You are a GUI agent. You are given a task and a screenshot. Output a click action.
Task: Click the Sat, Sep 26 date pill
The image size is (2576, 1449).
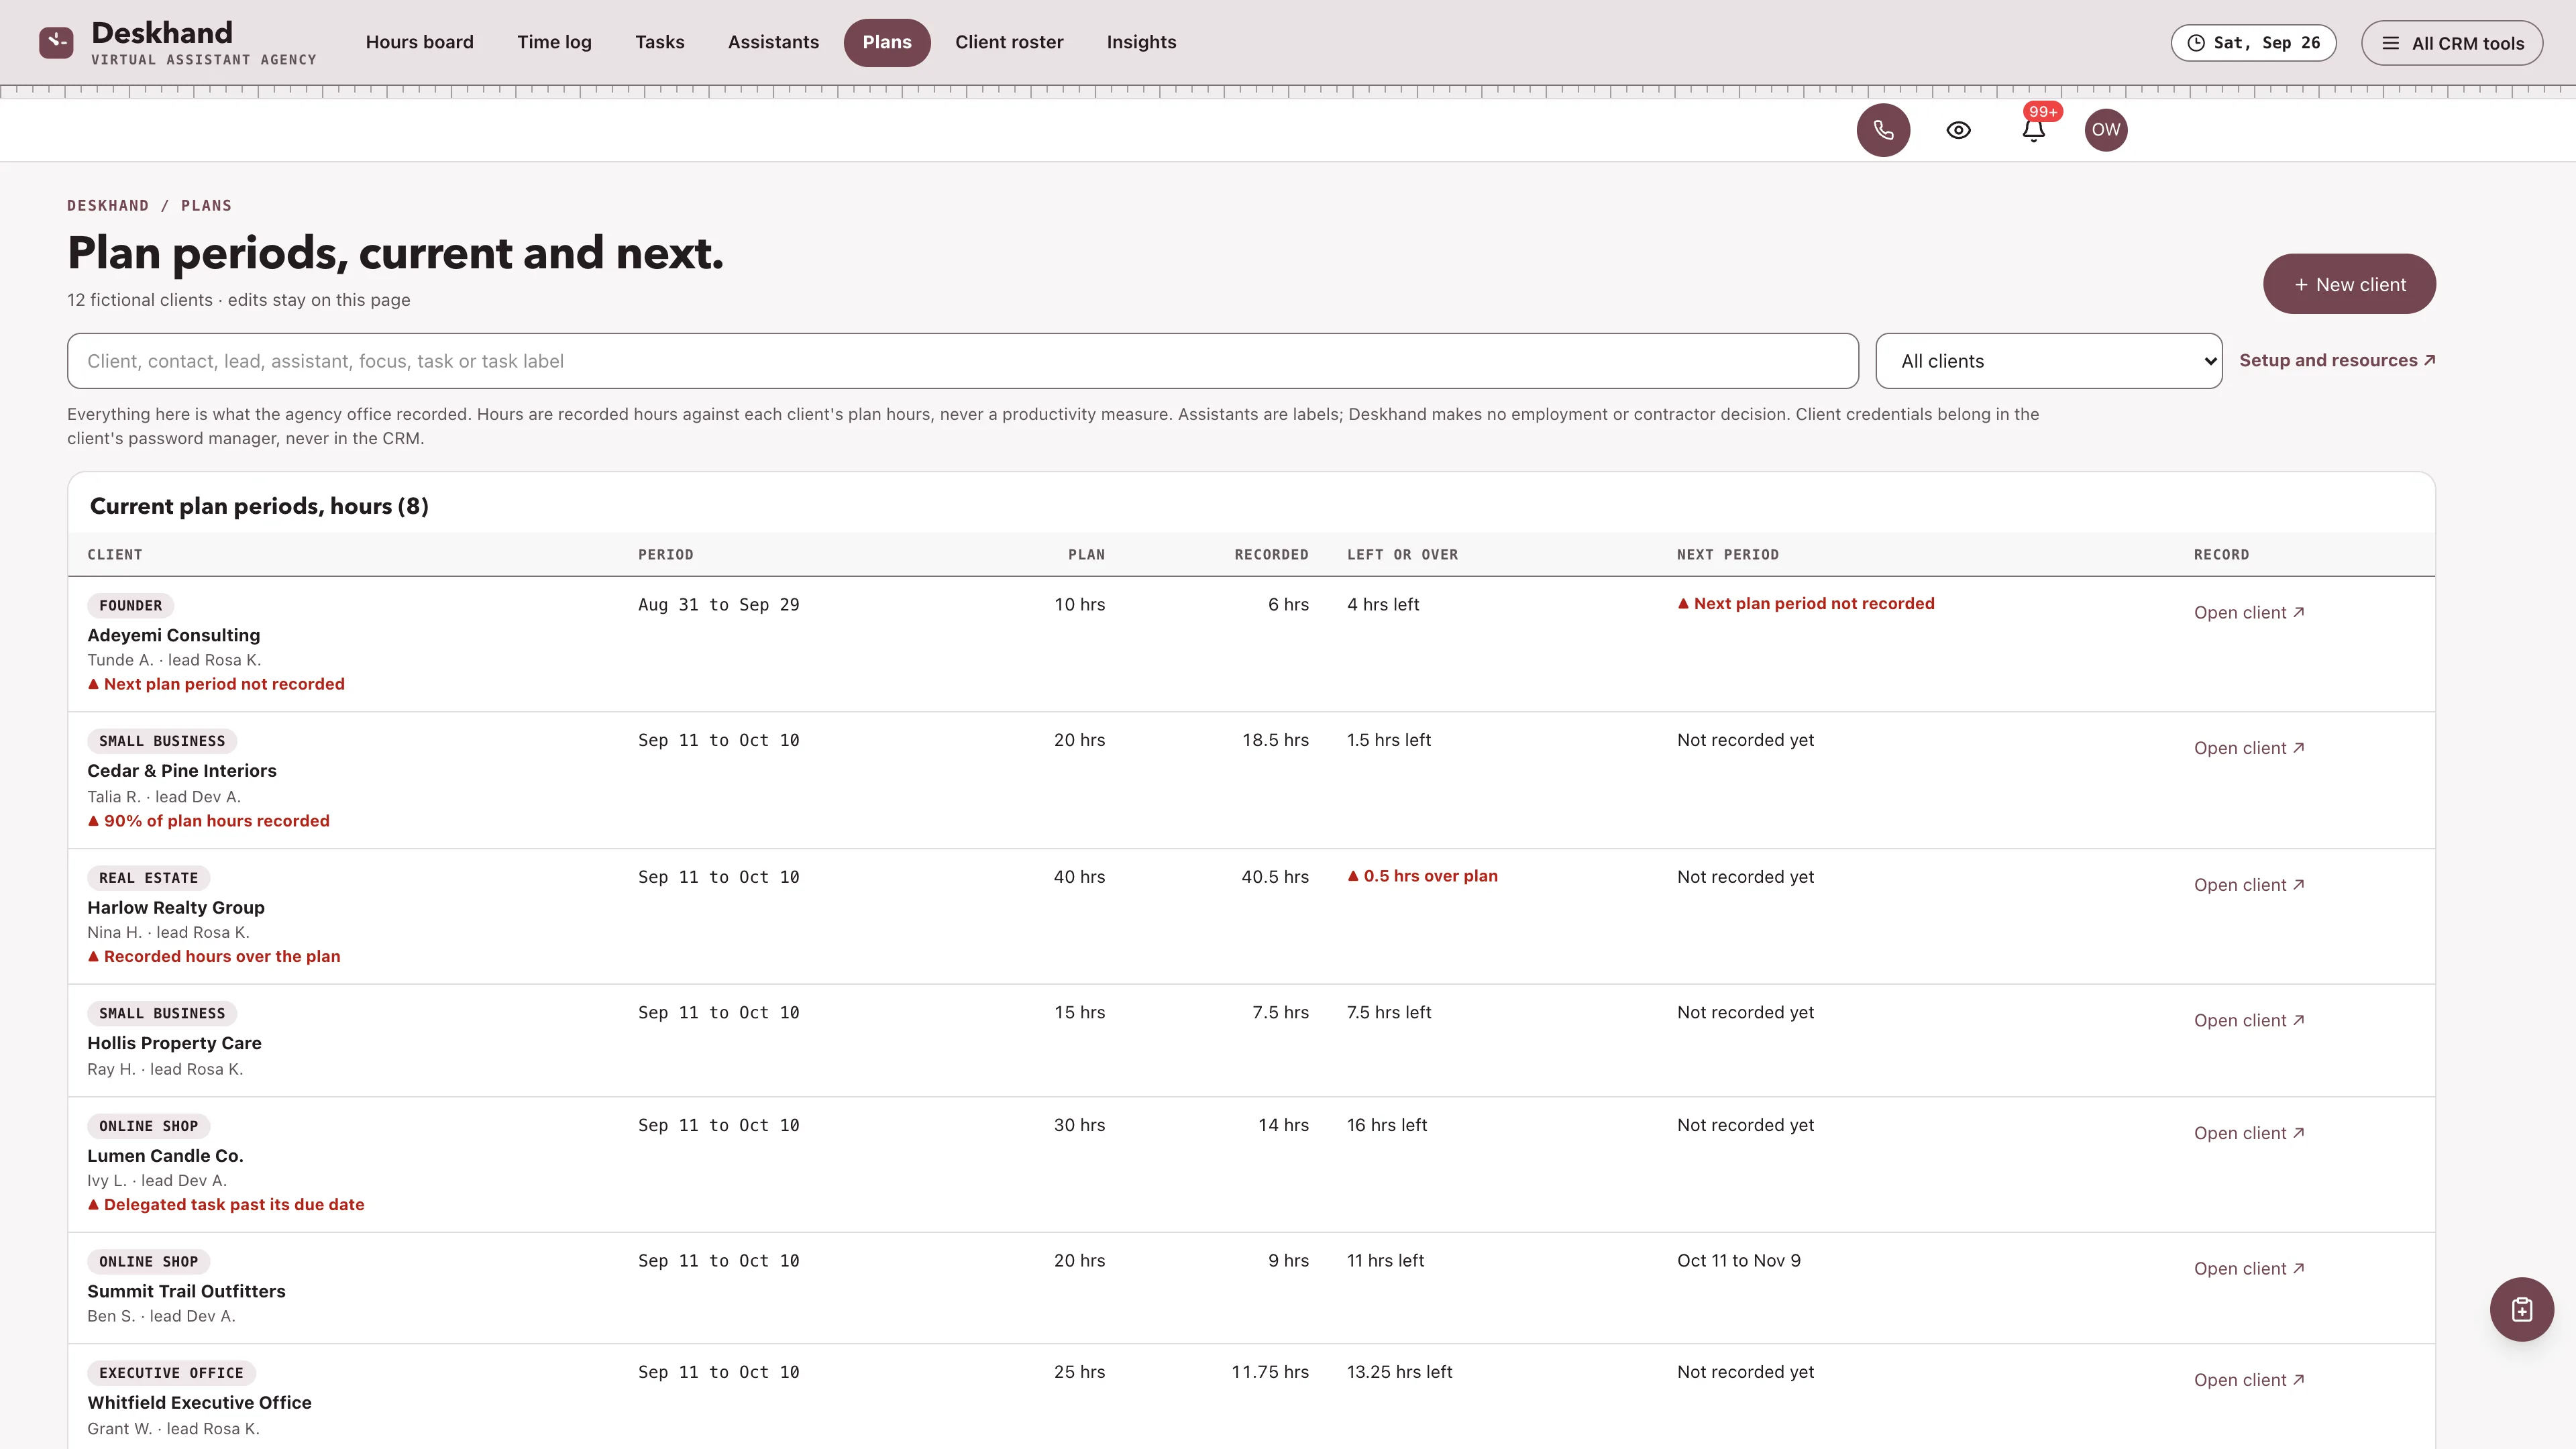(x=2253, y=43)
